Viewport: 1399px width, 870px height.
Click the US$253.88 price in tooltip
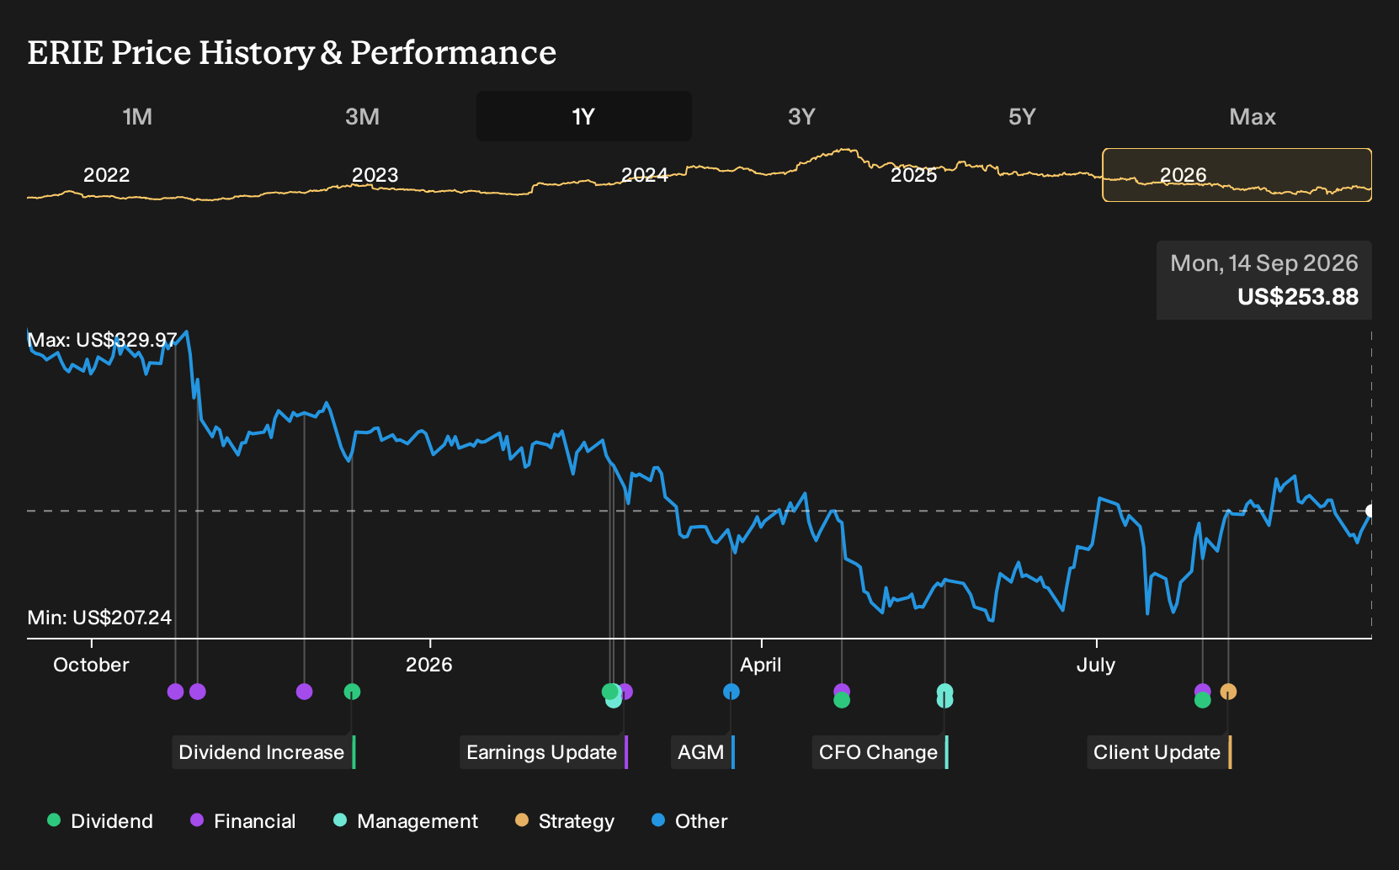[x=1298, y=297]
